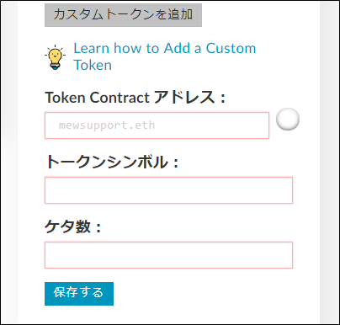340x325 pixels.
Task: Click the mewsupport.eth placeholder text
Action: [107, 125]
